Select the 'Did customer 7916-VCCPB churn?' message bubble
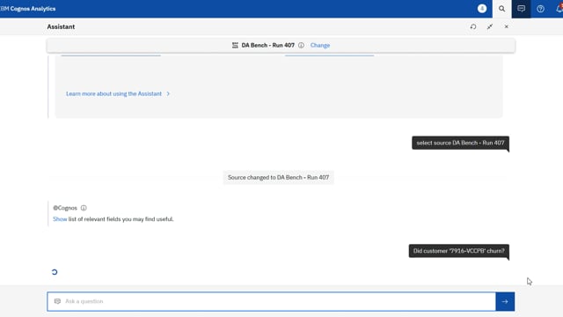 [x=459, y=251]
